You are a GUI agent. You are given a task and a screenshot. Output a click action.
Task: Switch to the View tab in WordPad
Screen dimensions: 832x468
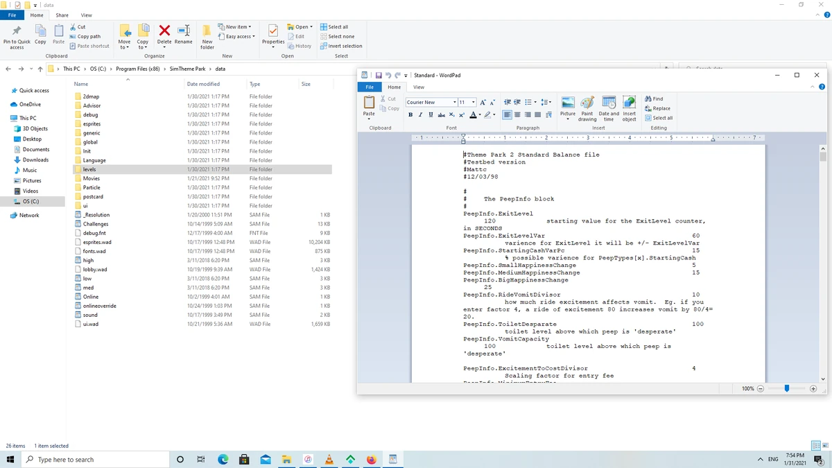coord(419,87)
